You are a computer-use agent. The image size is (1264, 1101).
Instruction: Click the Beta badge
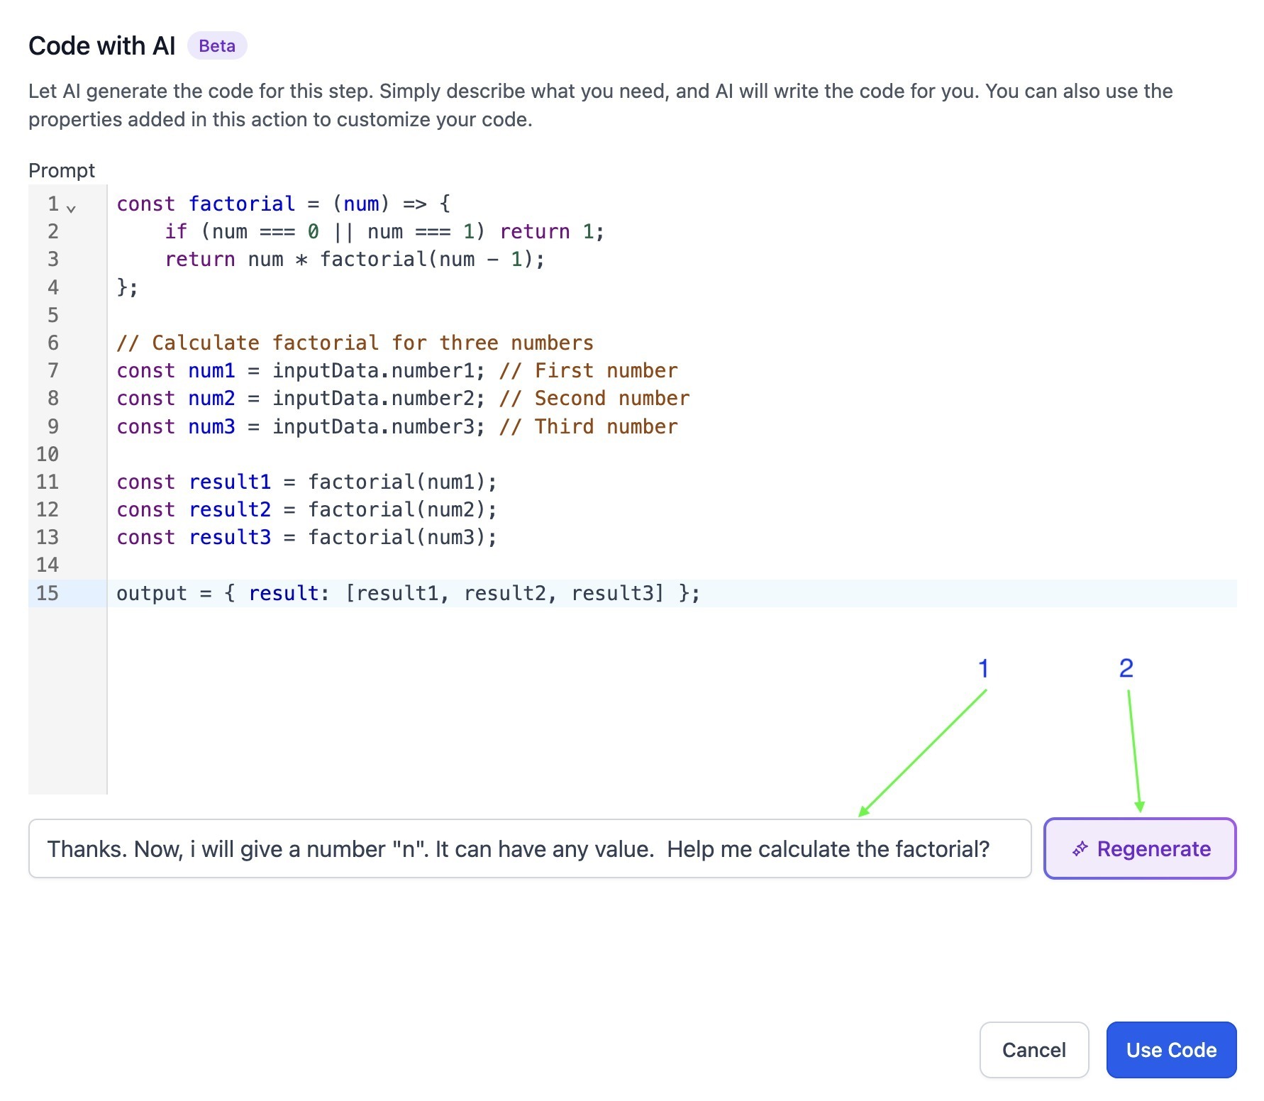(217, 46)
